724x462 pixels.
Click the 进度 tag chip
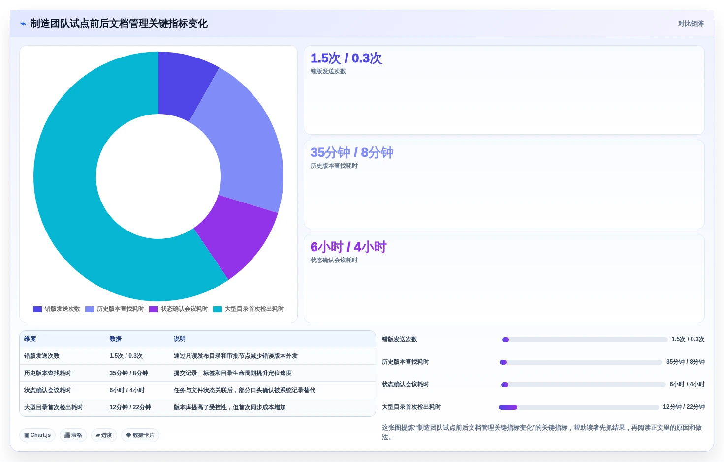(104, 435)
